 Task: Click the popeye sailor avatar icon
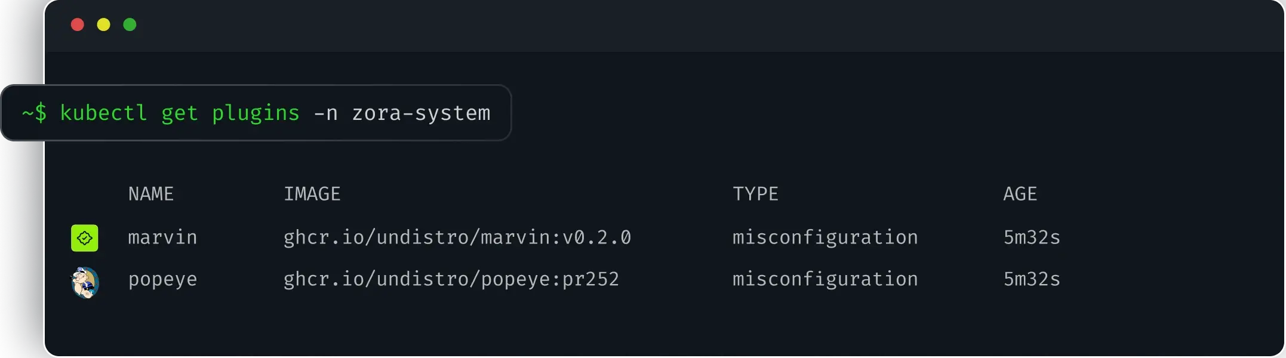coord(85,282)
